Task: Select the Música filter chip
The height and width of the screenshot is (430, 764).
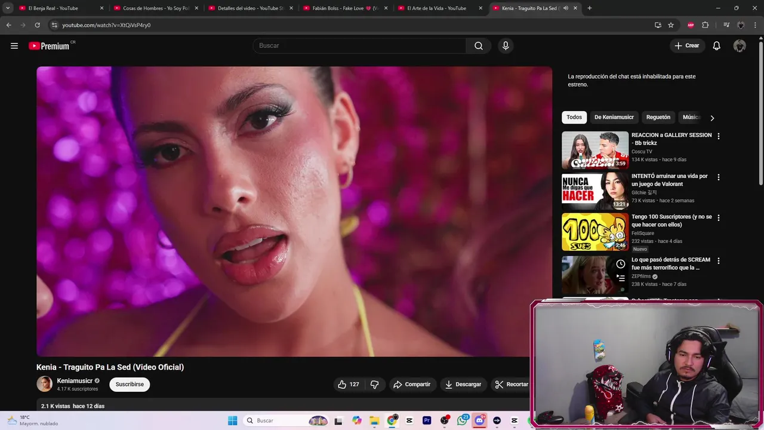Action: pos(691,118)
